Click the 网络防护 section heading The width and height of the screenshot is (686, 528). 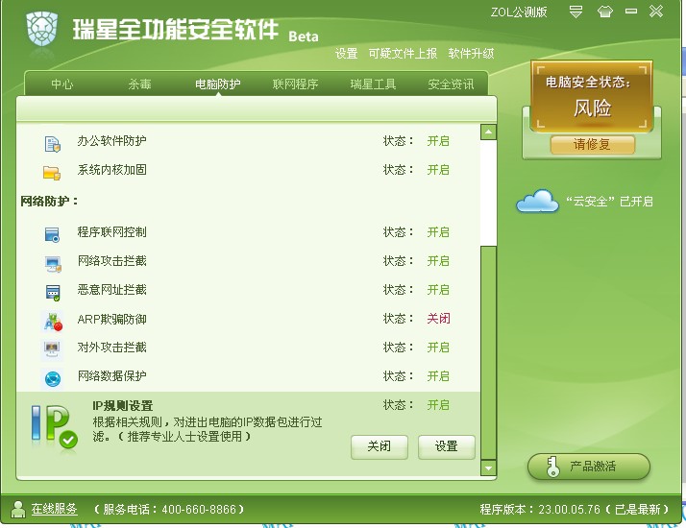(x=49, y=201)
